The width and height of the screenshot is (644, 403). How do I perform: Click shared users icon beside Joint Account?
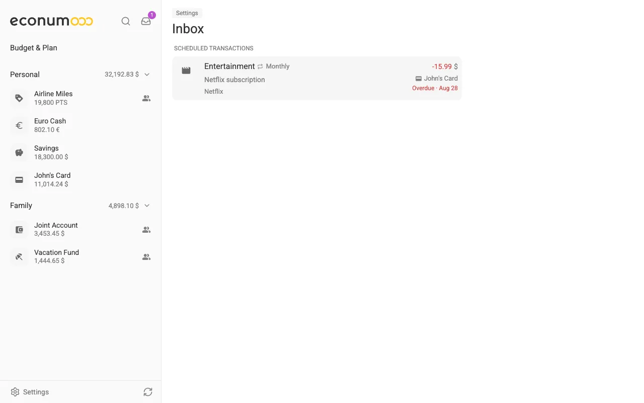tap(146, 230)
